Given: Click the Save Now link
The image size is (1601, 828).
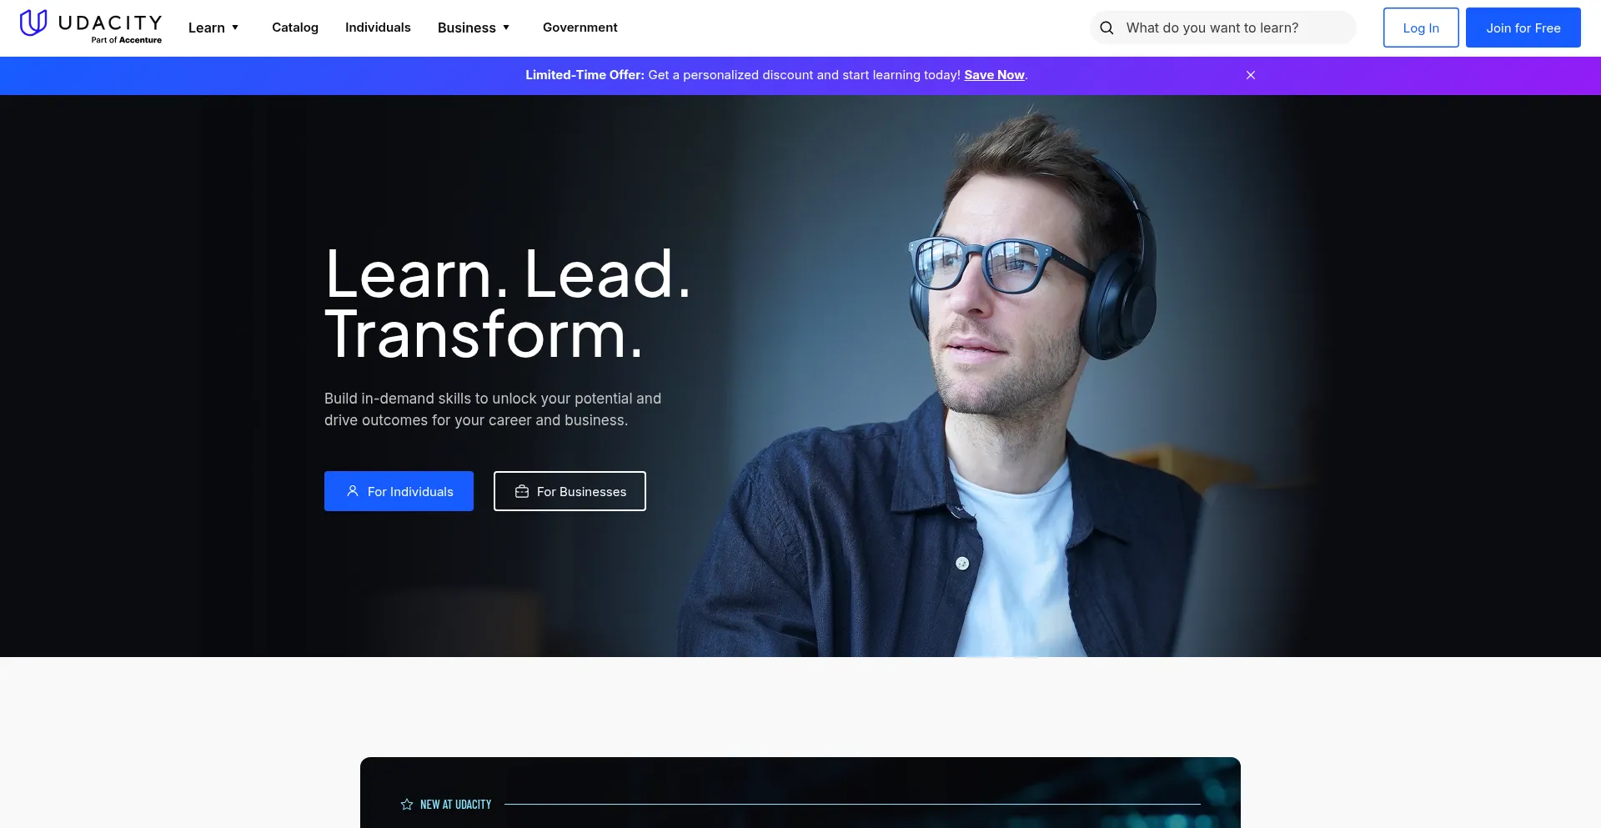Looking at the screenshot, I should click(994, 75).
